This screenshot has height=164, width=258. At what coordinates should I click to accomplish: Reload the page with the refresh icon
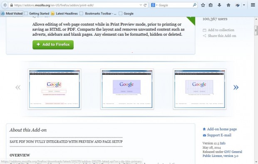(145, 5)
